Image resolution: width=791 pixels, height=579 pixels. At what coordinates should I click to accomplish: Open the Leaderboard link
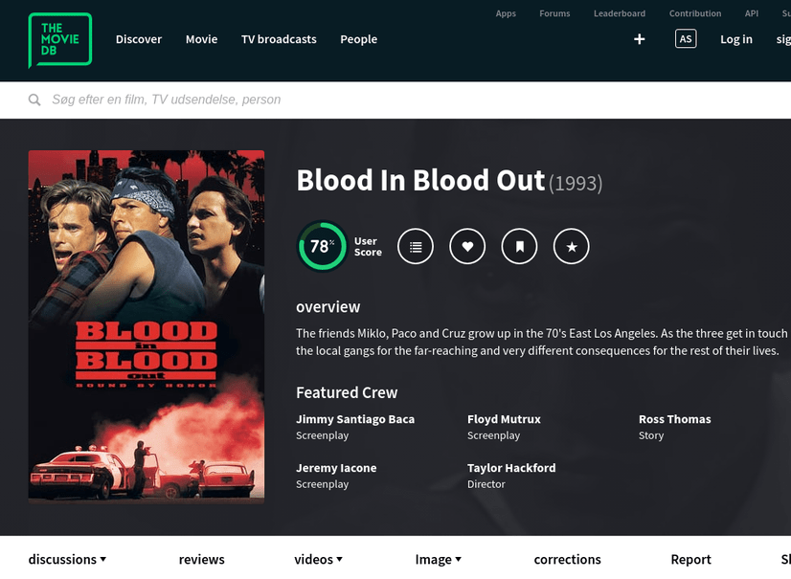620,13
